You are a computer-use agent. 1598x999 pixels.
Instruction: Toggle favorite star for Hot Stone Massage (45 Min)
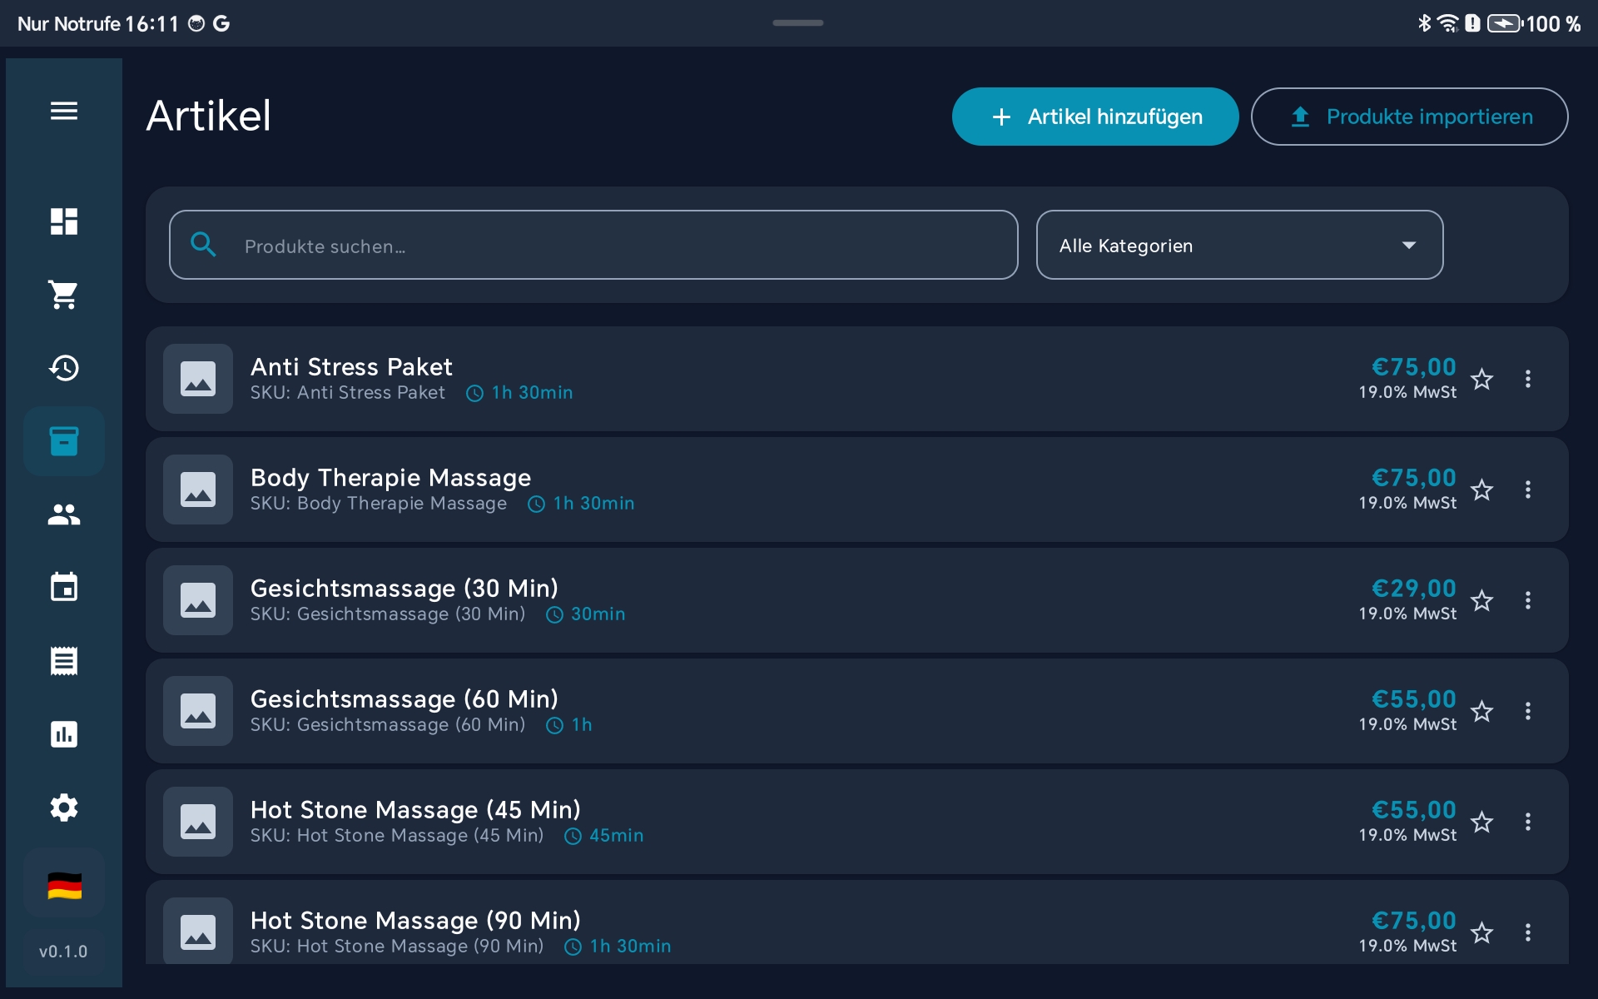1481,823
